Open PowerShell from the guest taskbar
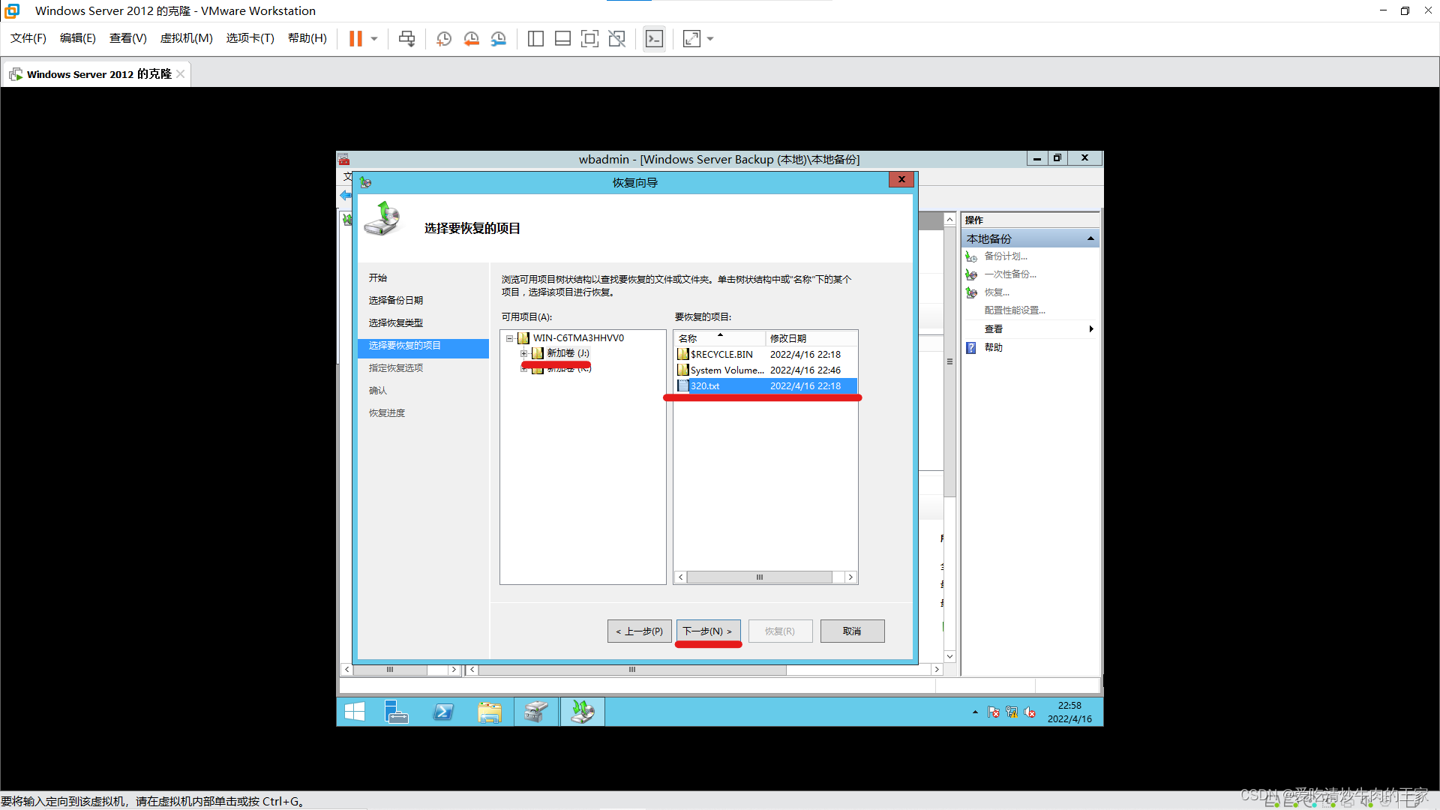This screenshot has width=1440, height=810. (x=443, y=712)
